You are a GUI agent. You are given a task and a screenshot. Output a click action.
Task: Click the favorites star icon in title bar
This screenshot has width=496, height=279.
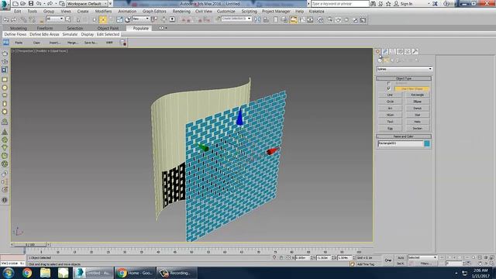388,4
